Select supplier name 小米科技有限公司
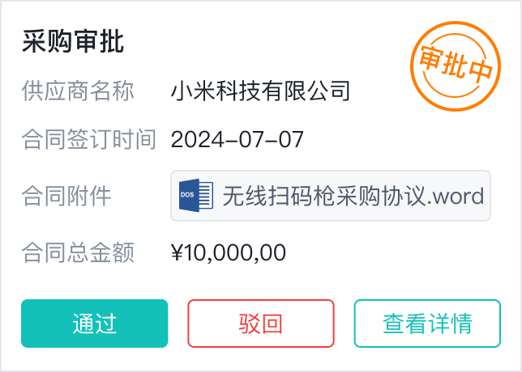 click(x=260, y=91)
